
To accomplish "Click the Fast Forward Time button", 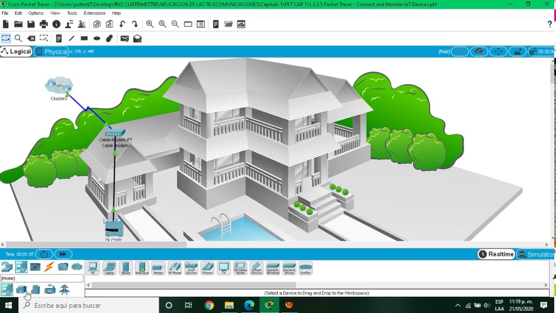I will click(63, 254).
